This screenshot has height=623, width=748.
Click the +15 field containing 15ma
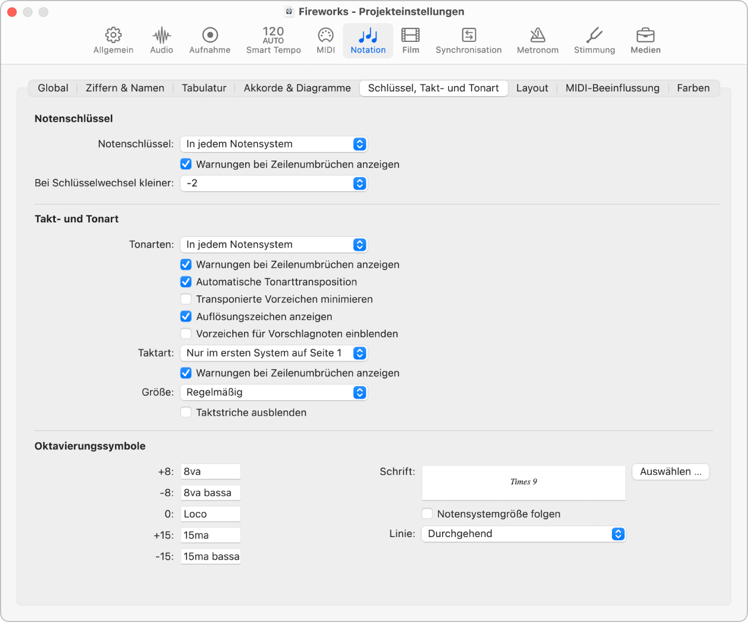coord(211,535)
